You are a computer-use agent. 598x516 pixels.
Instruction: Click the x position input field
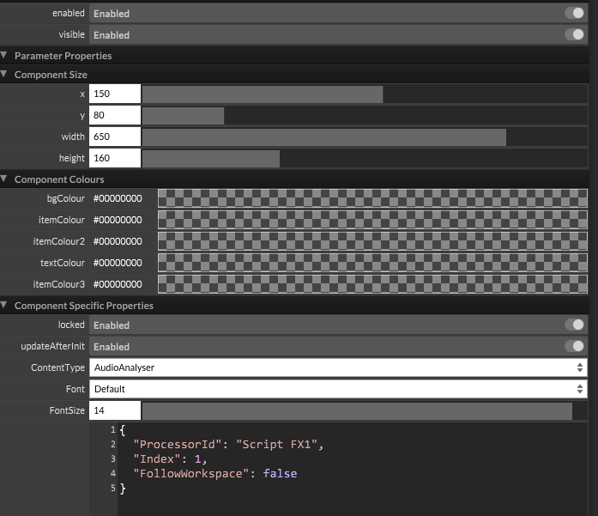tap(114, 94)
